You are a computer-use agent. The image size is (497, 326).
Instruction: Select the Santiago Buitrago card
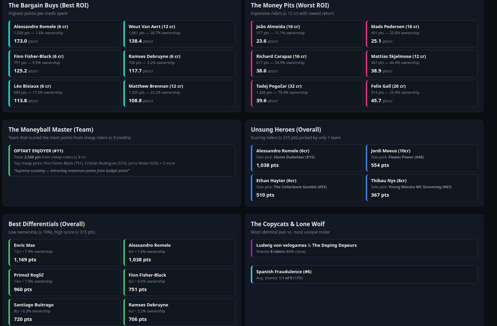(64, 312)
